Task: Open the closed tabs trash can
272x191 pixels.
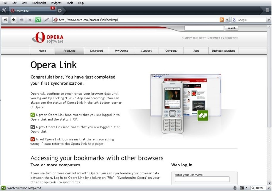Action: (267, 10)
